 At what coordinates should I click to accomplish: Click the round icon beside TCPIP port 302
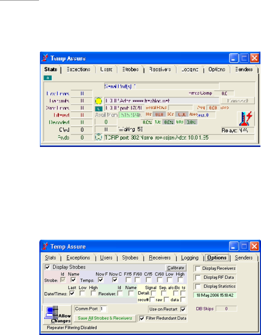pos(99,137)
